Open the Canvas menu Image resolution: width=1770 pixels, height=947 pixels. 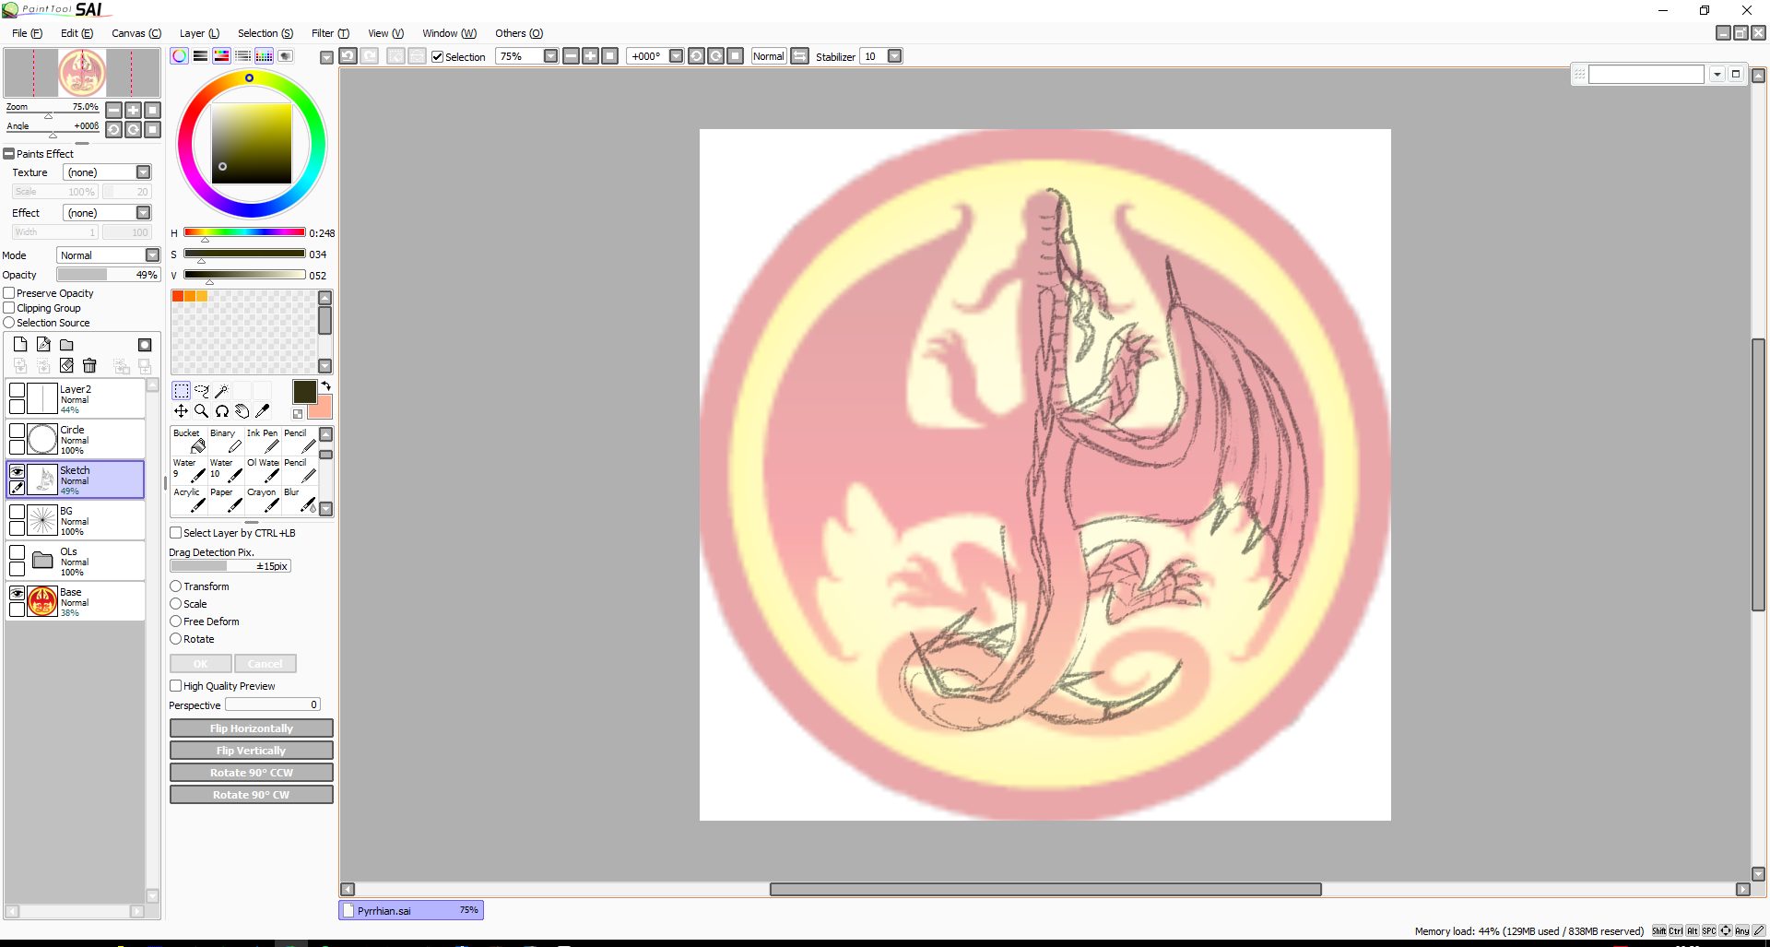tap(136, 33)
